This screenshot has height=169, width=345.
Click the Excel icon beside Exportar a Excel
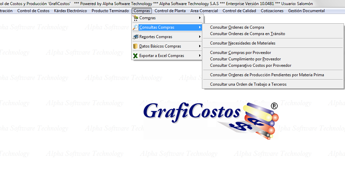[136, 56]
